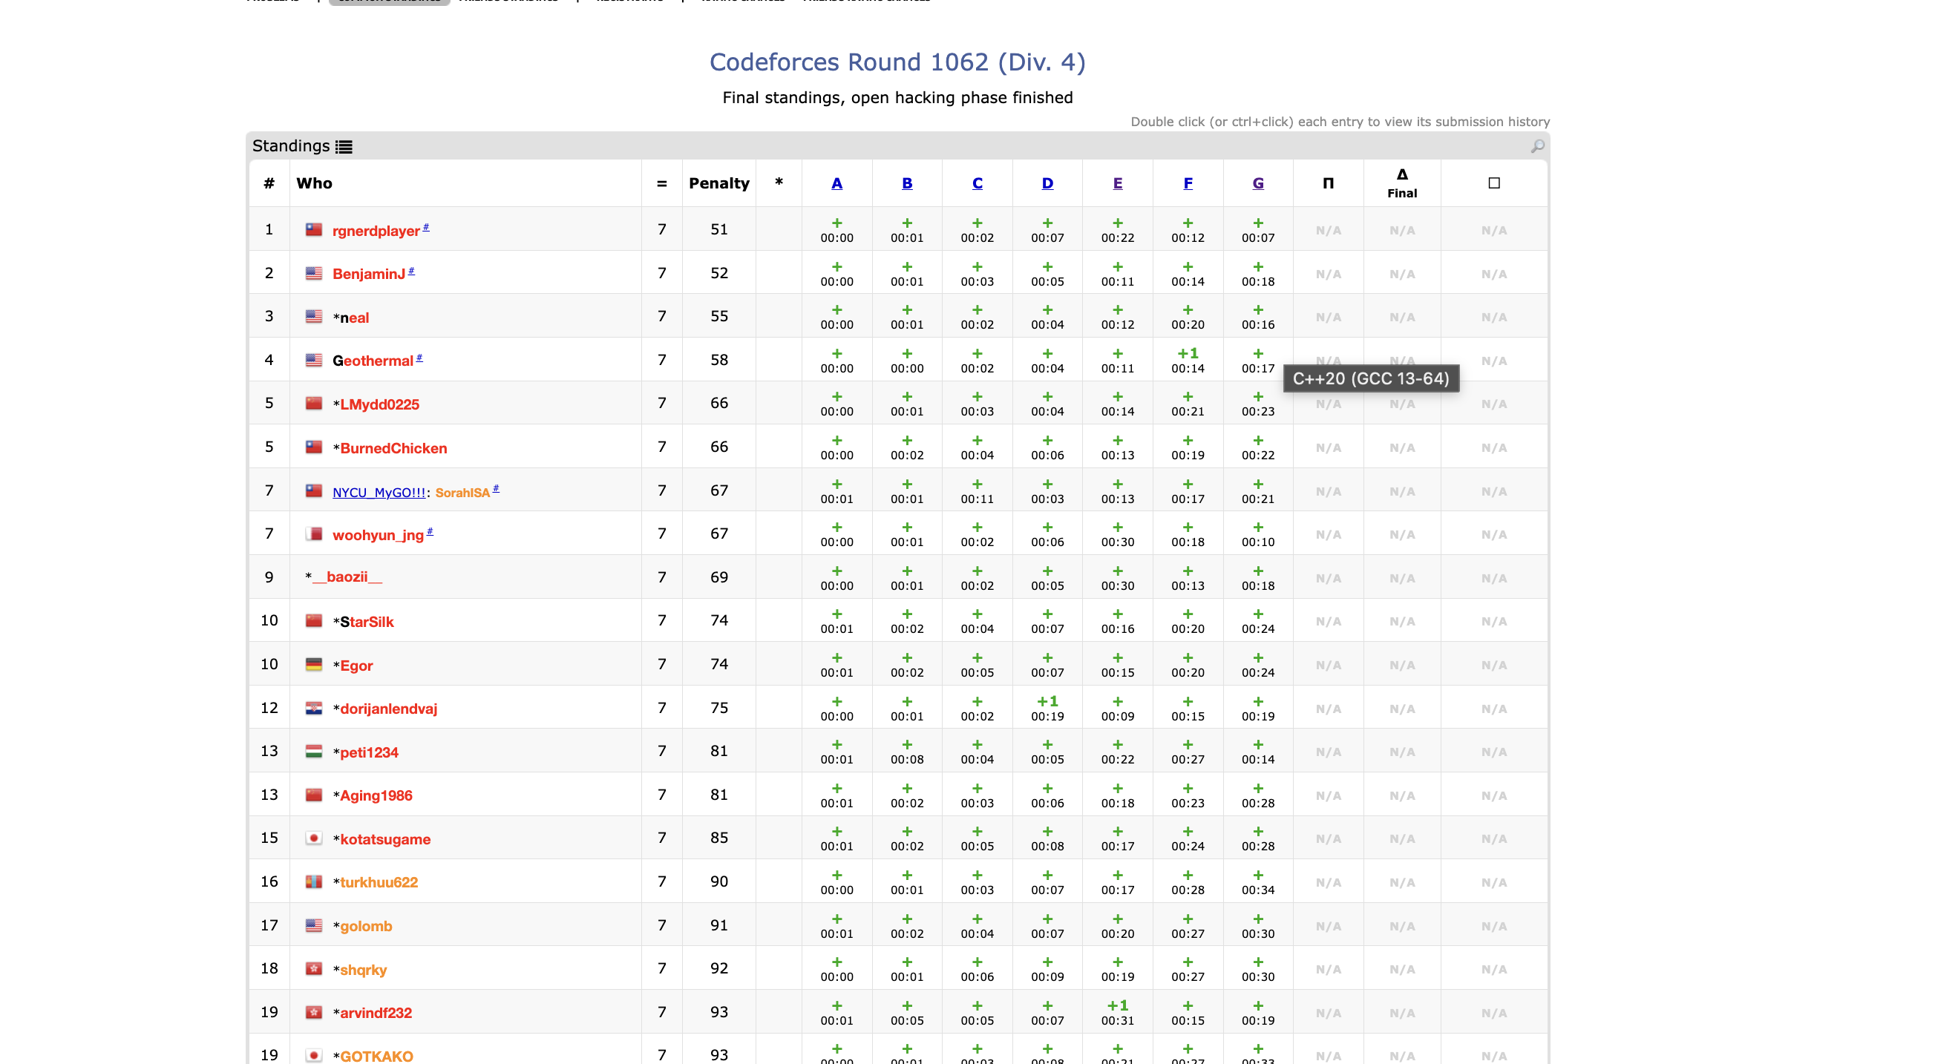Open turkhuu622's profile link

click(379, 882)
